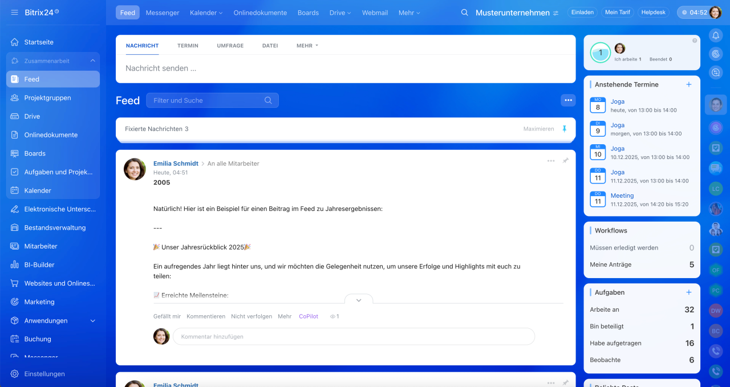Open the search magnifier in top bar
This screenshot has width=730, height=387.
(x=465, y=13)
